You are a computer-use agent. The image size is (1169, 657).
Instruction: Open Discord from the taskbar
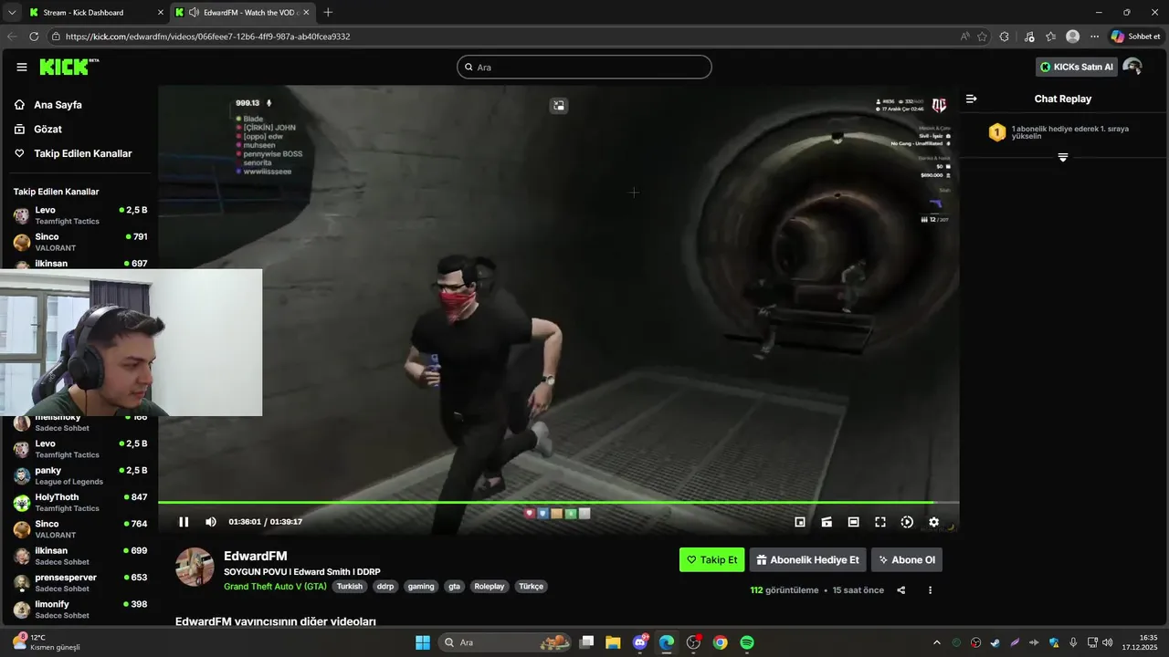click(640, 642)
